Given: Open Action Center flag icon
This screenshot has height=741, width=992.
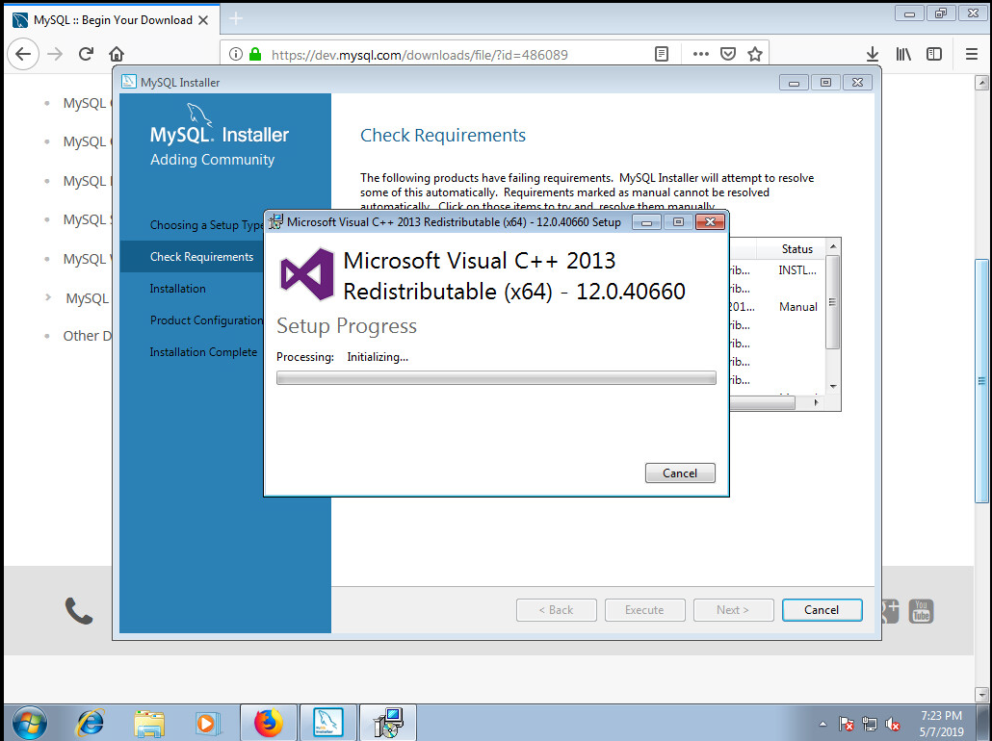Looking at the screenshot, I should tap(846, 724).
